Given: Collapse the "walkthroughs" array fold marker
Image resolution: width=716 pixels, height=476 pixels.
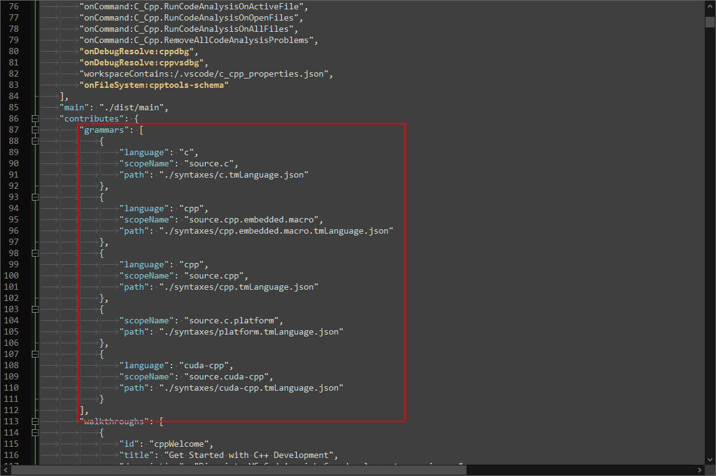Looking at the screenshot, I should 36,421.
